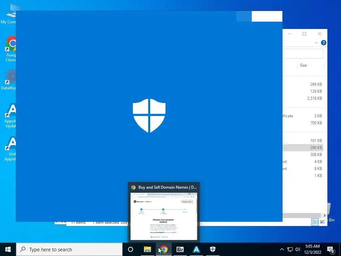Select the file row sized 1 KB
Viewport: 341px width, 256px height.
(303, 175)
